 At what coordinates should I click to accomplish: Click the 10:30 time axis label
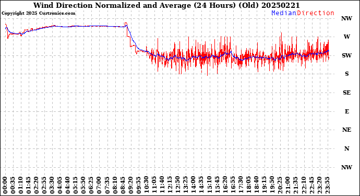(146, 185)
